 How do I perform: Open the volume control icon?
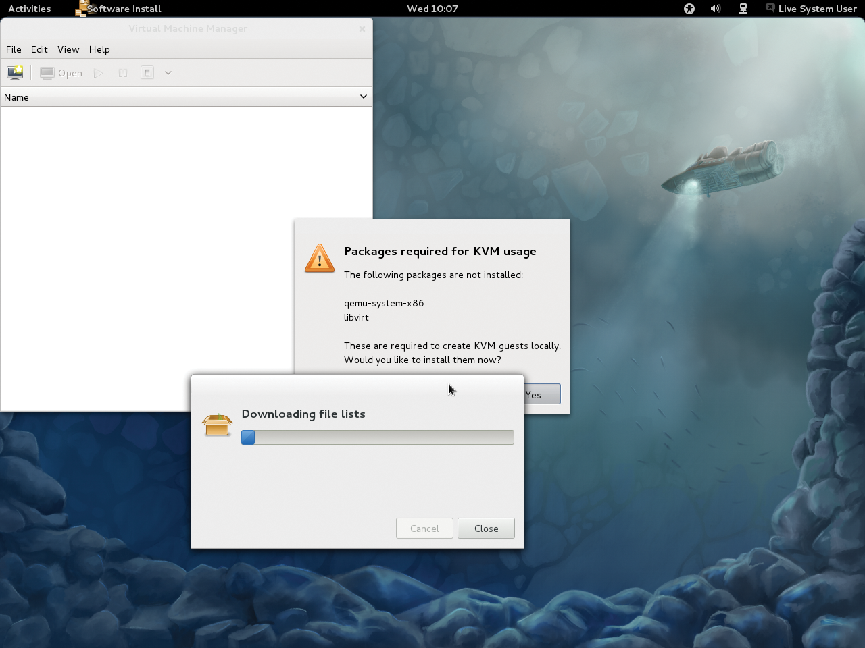point(715,9)
